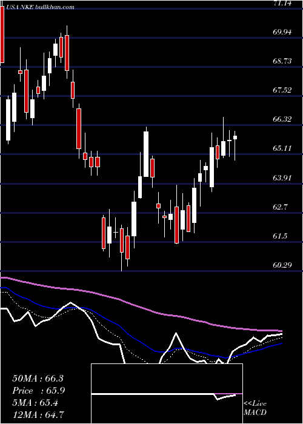Click the 'Price : 65.9' readout
This screenshot has height=424, width=303.
pos(39,391)
